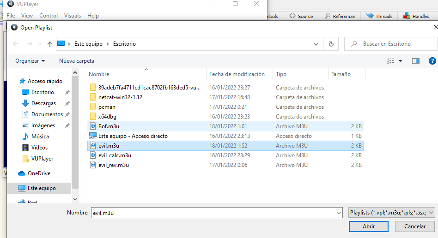The image size is (438, 238).
Task: Click the evil.m3u file icon
Action: click(x=93, y=146)
